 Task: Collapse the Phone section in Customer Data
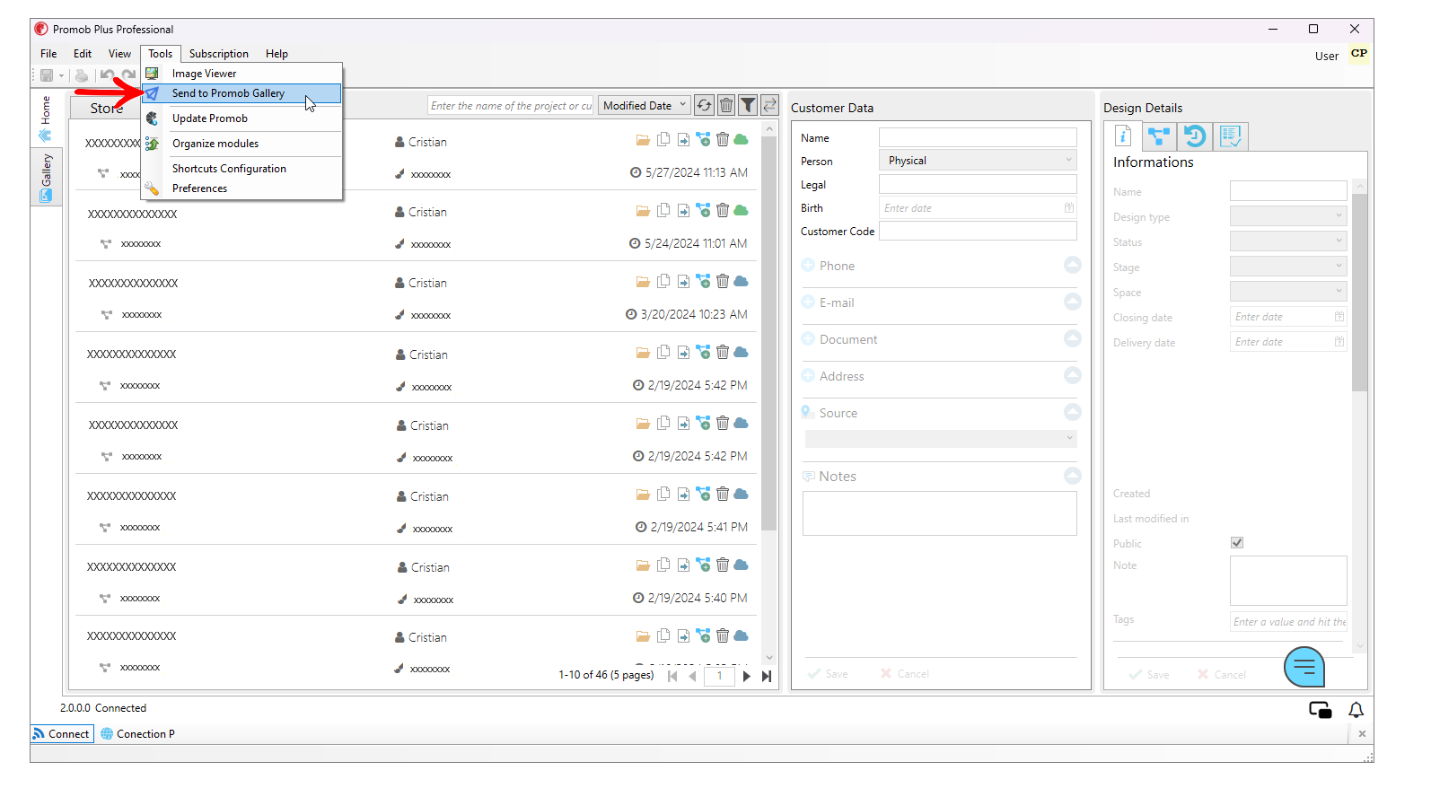tap(1072, 266)
